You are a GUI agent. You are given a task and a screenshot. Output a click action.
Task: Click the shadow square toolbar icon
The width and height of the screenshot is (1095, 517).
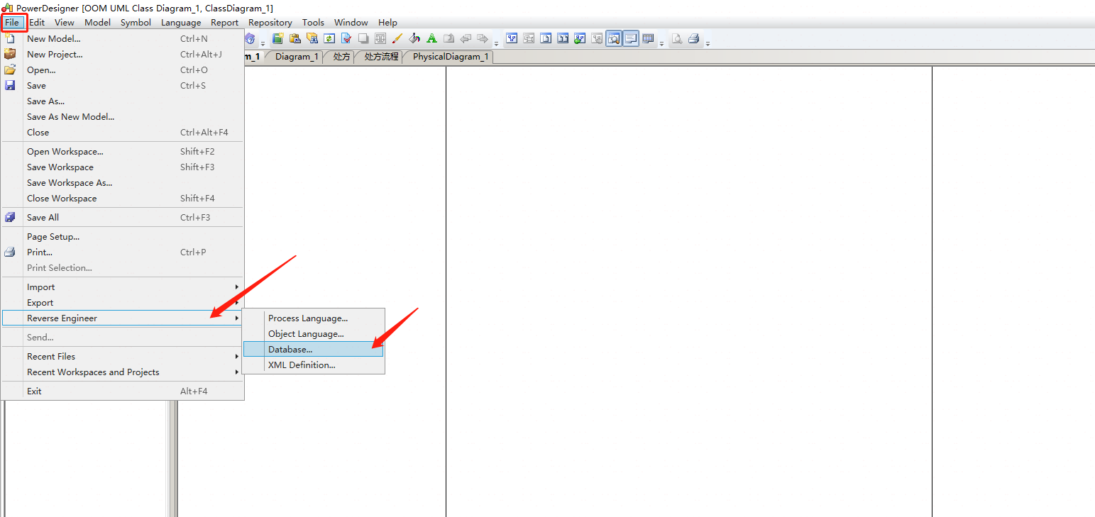363,38
